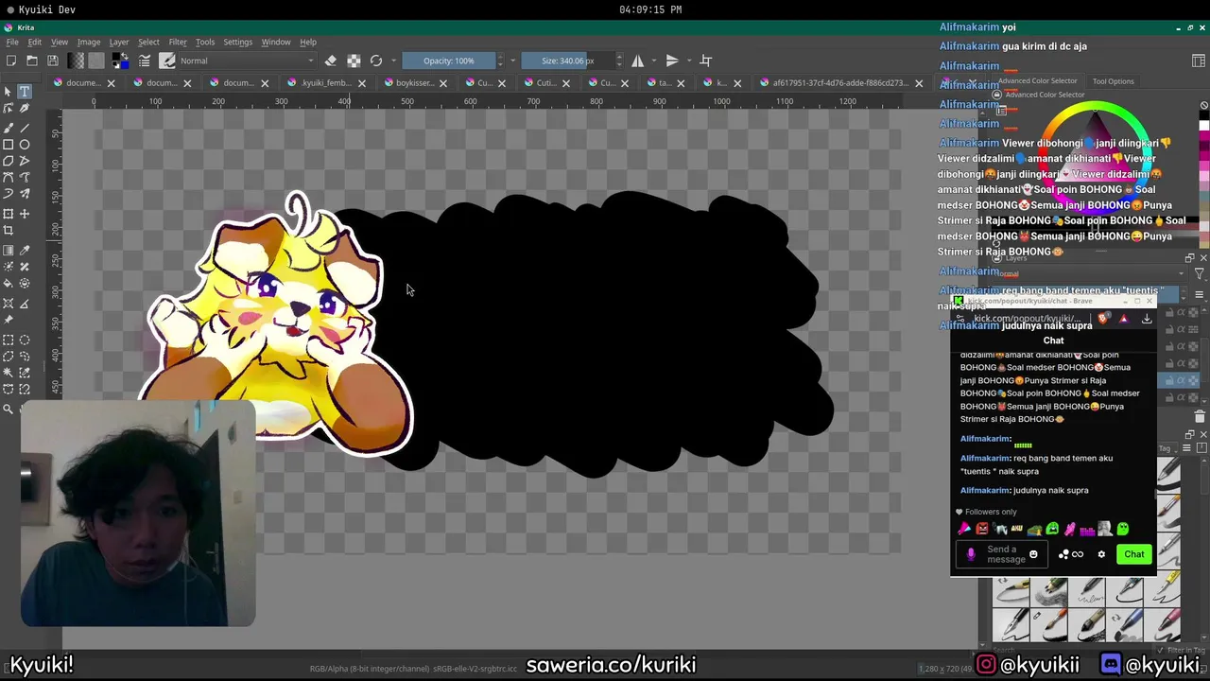
Task: Adjust the Opacity 100% slider
Action: 449,61
